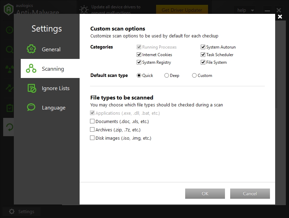Viewport: 289px width, 218px height.
Task: Click the Settings gear at bottom left
Action: coord(12,211)
